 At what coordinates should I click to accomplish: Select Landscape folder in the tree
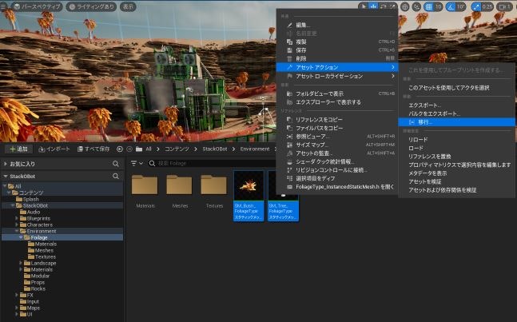click(x=43, y=263)
